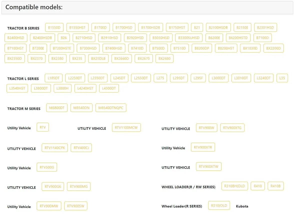Click the B1700HSDB compatible model
This screenshot has width=295, height=216.
[x=150, y=27]
